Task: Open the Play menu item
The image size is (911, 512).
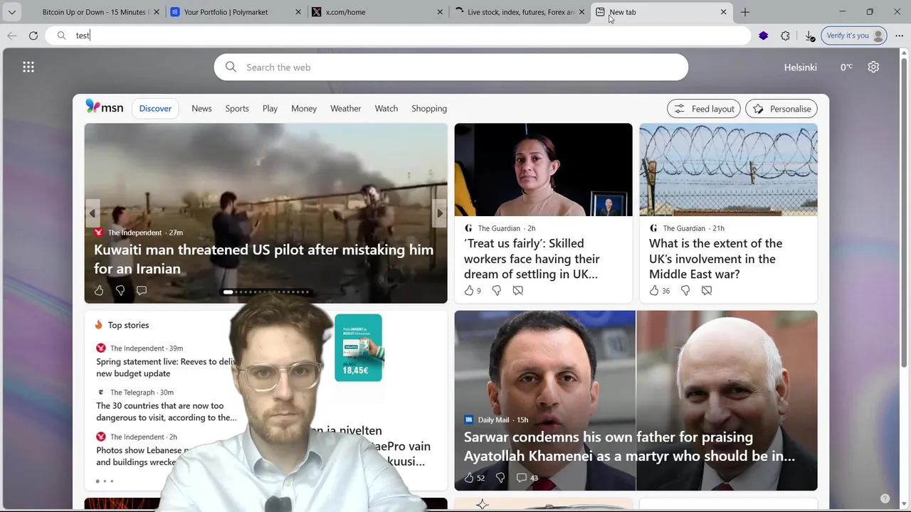Action: coord(270,109)
